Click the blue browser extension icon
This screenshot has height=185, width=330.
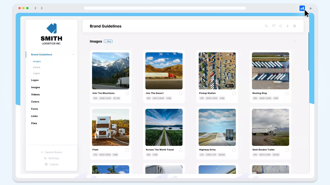click(302, 8)
